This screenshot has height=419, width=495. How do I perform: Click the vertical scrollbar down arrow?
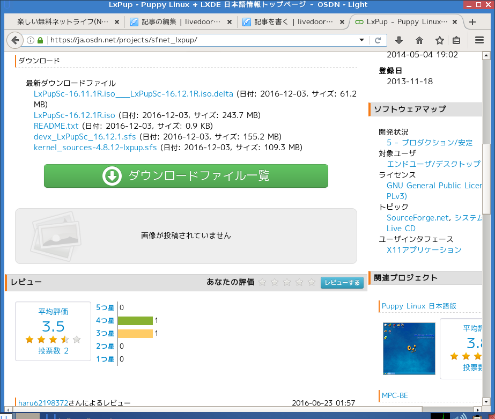(x=486, y=402)
